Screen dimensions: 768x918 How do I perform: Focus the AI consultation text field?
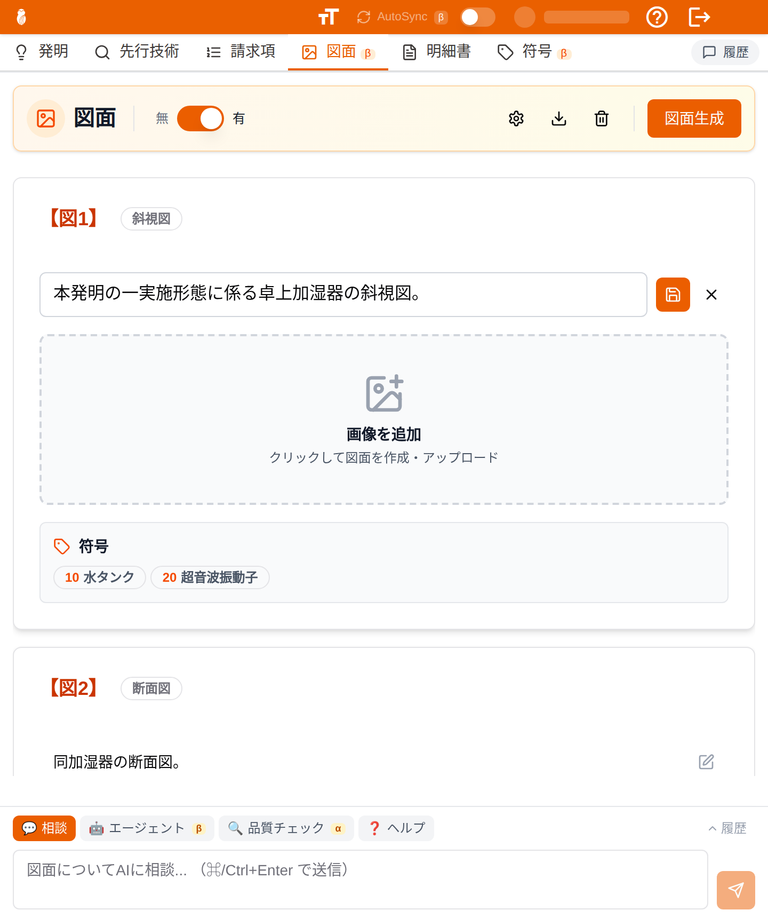[360, 880]
